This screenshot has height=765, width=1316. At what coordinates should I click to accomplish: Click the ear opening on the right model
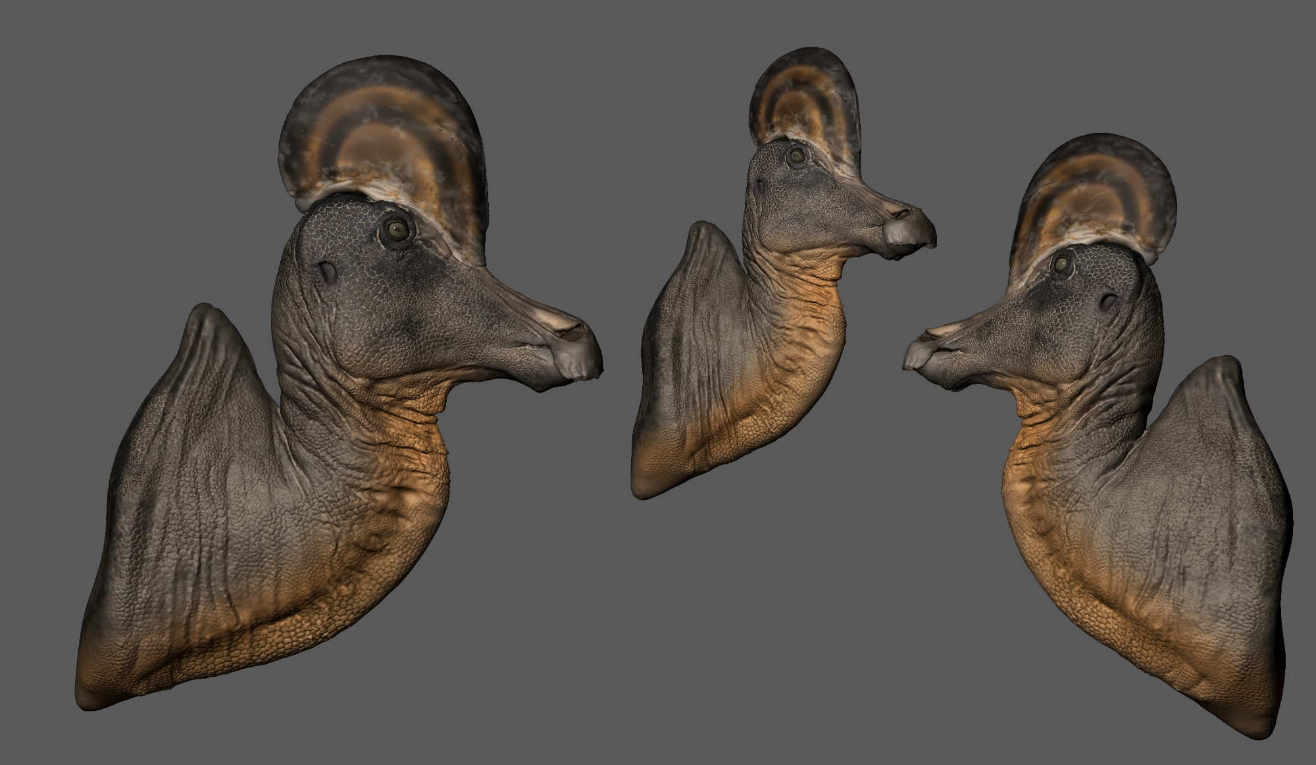1109,302
